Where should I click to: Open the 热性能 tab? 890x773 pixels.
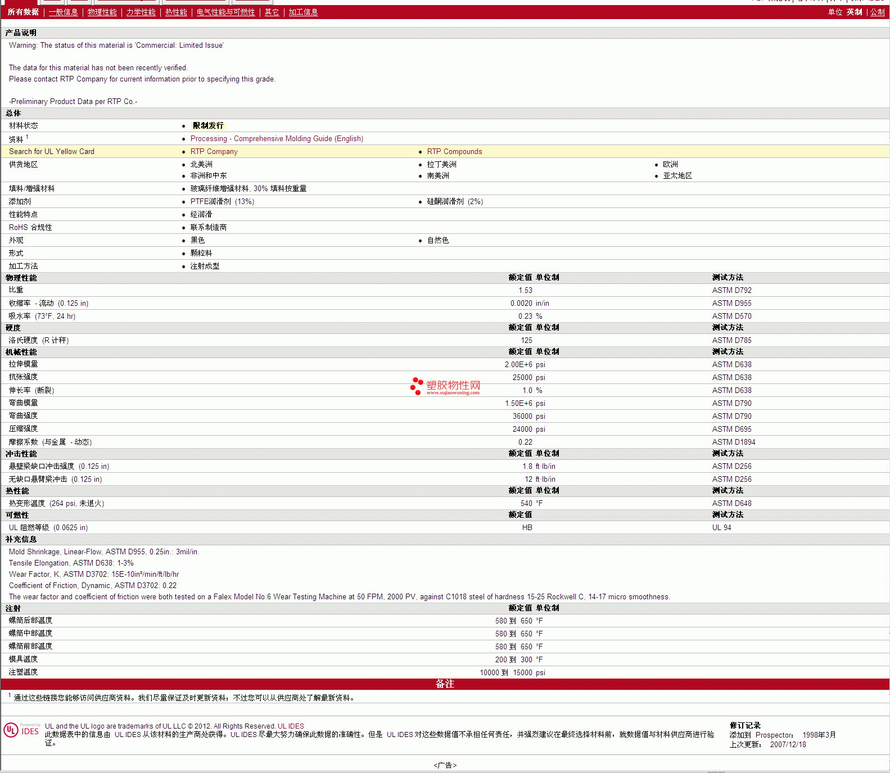pyautogui.click(x=176, y=12)
